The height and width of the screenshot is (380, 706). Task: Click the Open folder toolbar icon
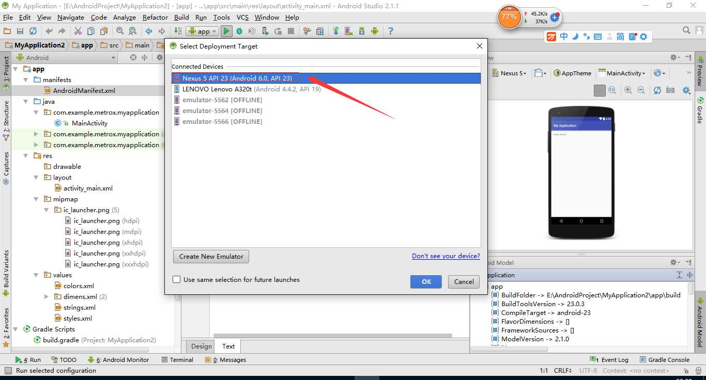[x=7, y=31]
